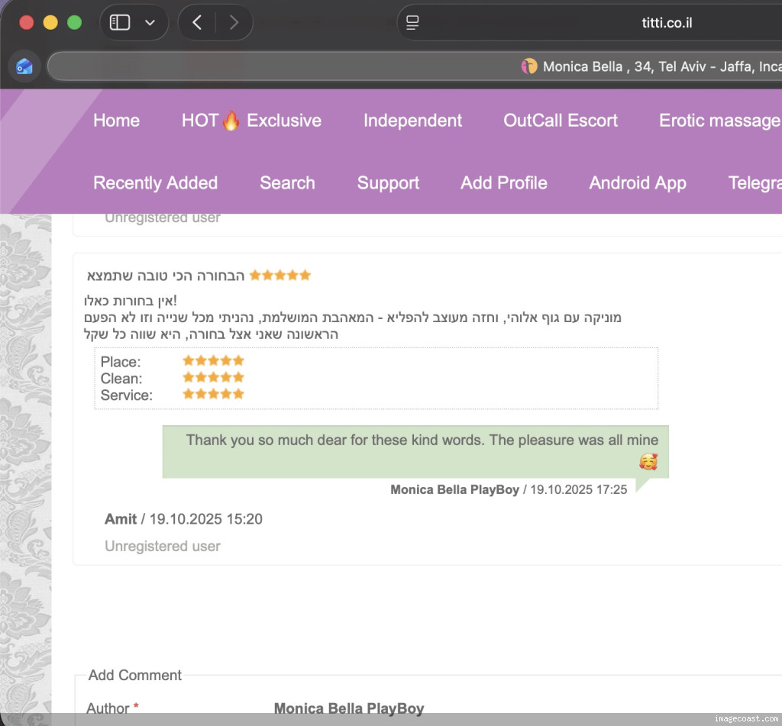Image resolution: width=782 pixels, height=726 pixels.
Task: Click the forward navigation arrow
Action: (x=234, y=23)
